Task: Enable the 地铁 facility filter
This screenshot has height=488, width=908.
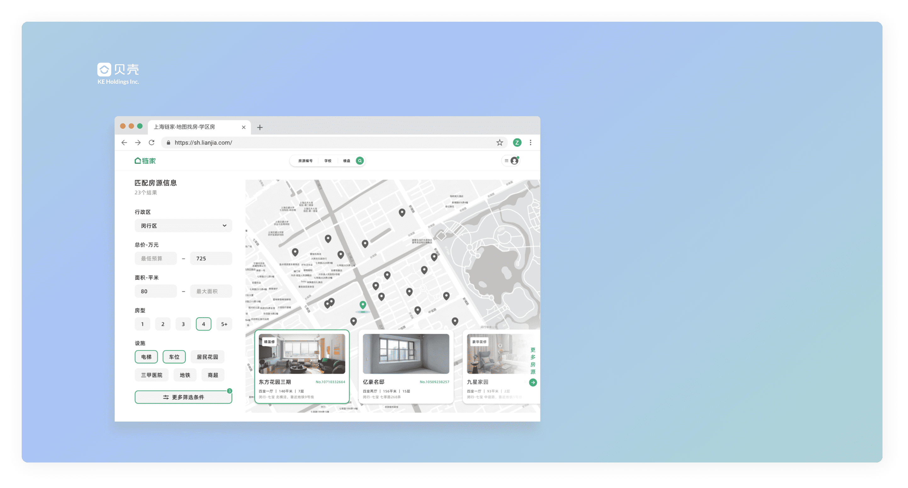Action: 185,375
